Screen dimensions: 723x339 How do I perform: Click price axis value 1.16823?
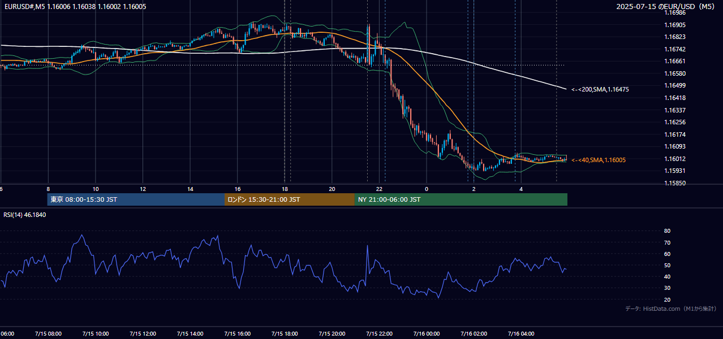point(675,37)
